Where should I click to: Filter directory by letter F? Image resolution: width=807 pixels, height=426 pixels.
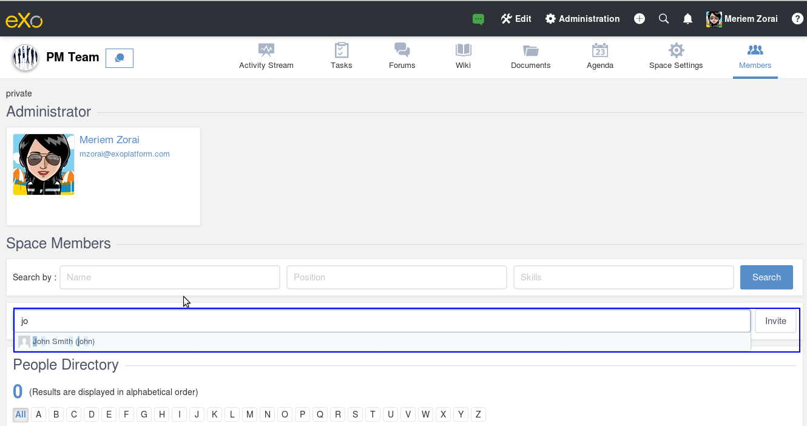coord(126,414)
